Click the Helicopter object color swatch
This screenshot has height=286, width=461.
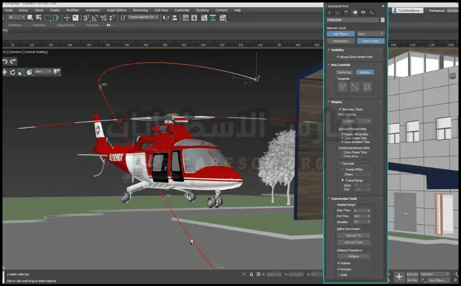pos(382,20)
